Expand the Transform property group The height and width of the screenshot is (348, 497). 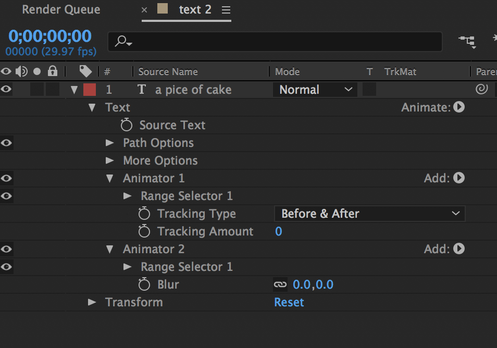(92, 302)
